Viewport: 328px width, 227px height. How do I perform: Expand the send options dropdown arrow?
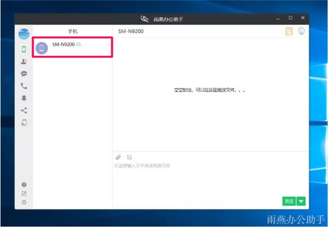301,201
